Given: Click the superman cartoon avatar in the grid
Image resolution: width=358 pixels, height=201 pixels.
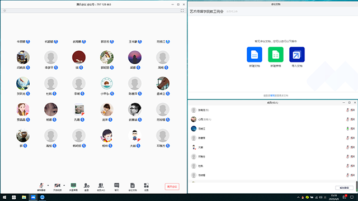Looking at the screenshot, I should [135, 135].
